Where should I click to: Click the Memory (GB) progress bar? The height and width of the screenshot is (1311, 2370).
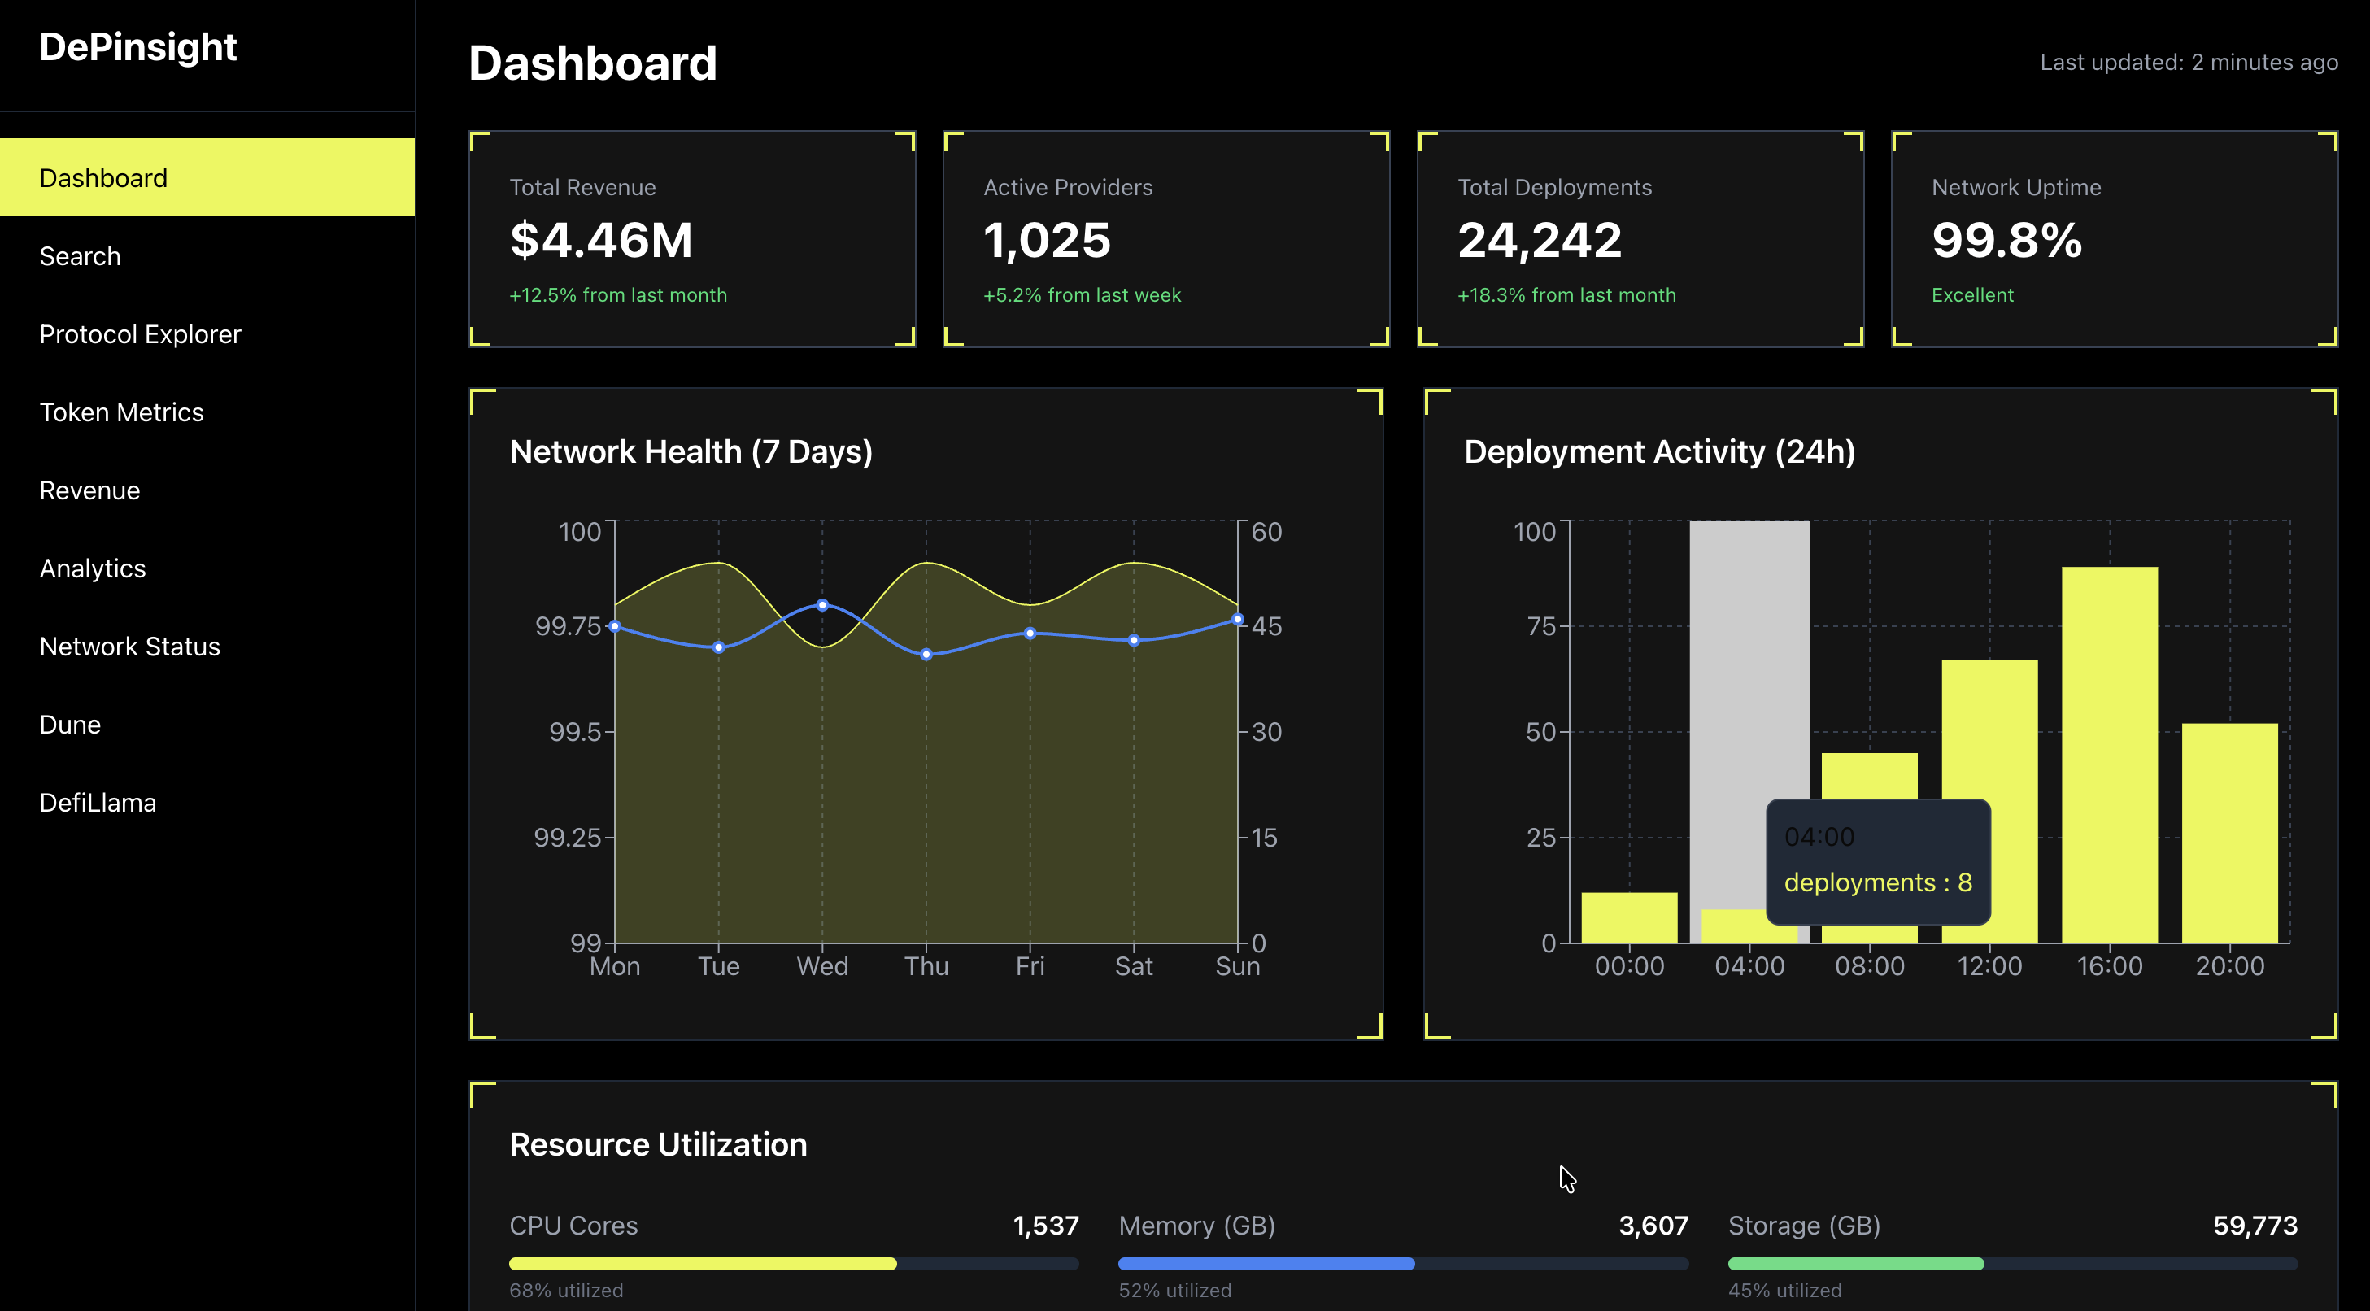1402,1264
